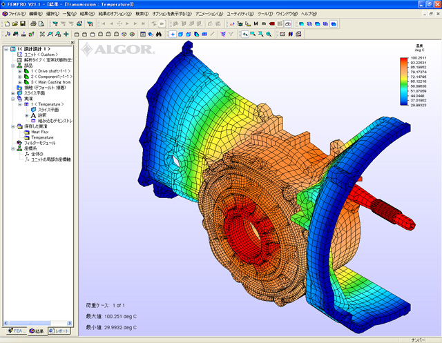The height and width of the screenshot is (343, 442).
Task: Click the animation play forward button
Action: pyautogui.click(x=127, y=24)
